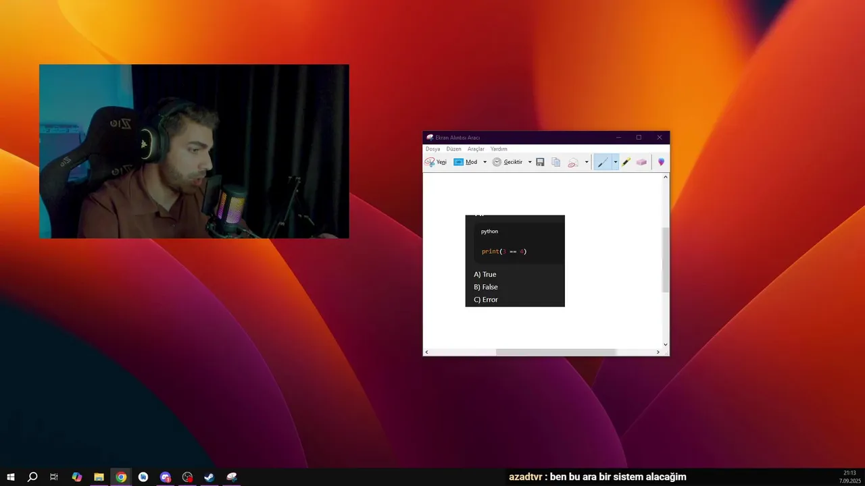The image size is (865, 486).
Task: Save the snip with floppy disk icon
Action: pyautogui.click(x=540, y=162)
